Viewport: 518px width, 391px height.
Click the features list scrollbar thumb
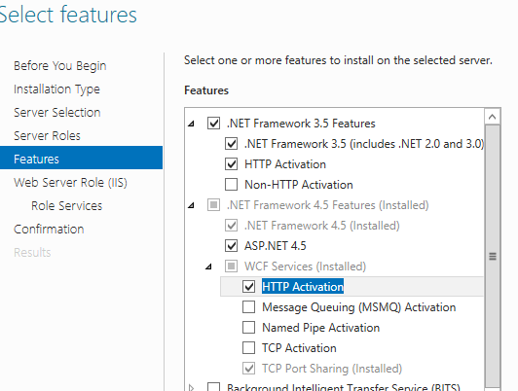click(493, 256)
